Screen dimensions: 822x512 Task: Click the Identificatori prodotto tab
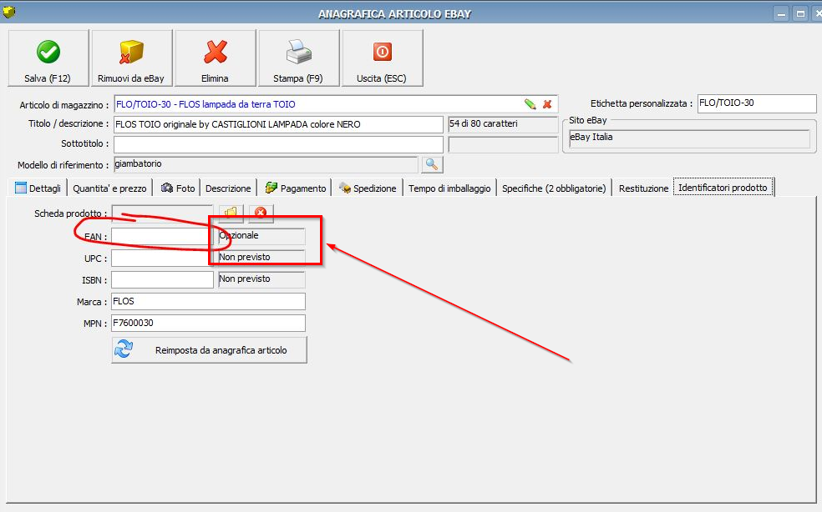coord(723,188)
